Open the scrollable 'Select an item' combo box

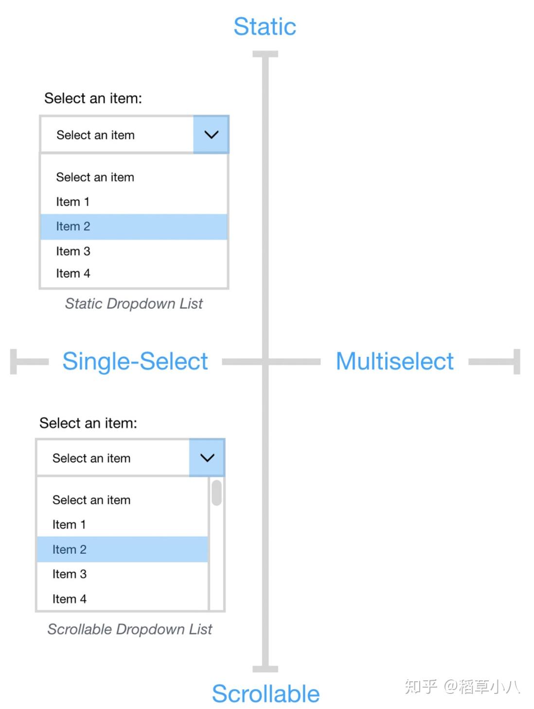(x=113, y=458)
